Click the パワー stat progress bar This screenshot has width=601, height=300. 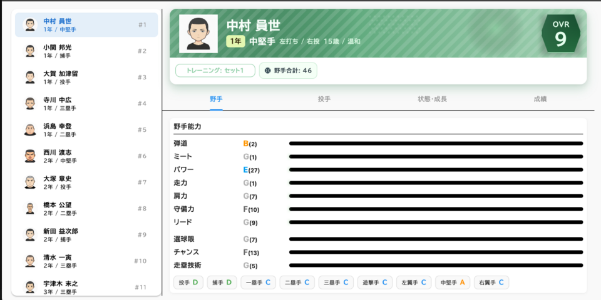(436, 170)
